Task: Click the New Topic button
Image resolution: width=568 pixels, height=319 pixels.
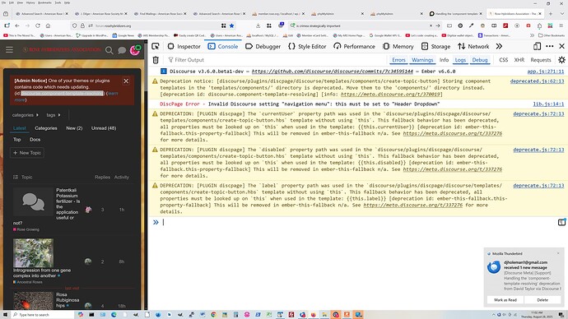Action: tap(27, 153)
